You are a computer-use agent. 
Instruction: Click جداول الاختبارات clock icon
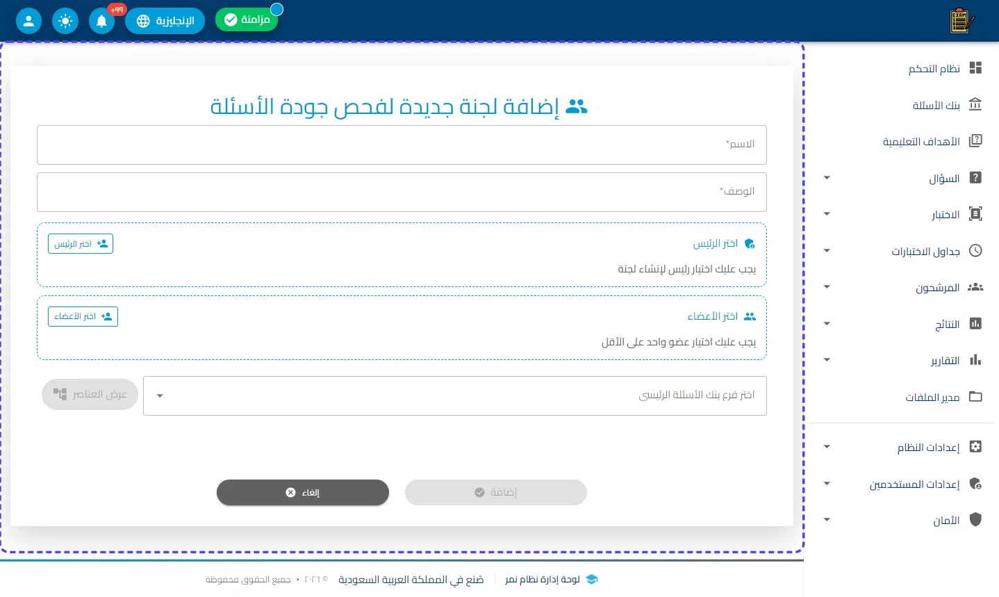tap(975, 251)
